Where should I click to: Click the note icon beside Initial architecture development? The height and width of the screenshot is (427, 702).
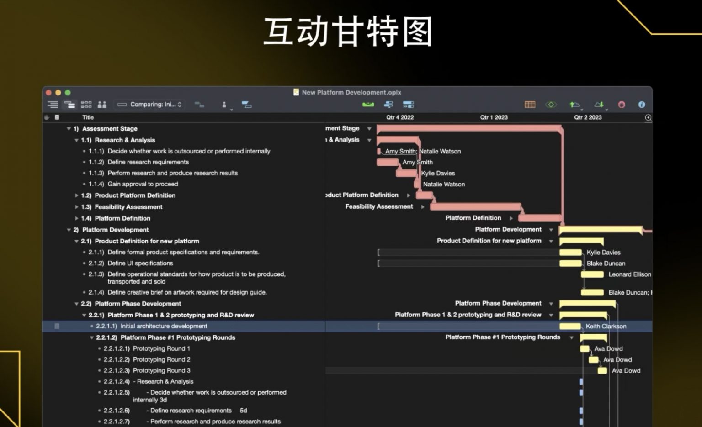[x=56, y=326]
